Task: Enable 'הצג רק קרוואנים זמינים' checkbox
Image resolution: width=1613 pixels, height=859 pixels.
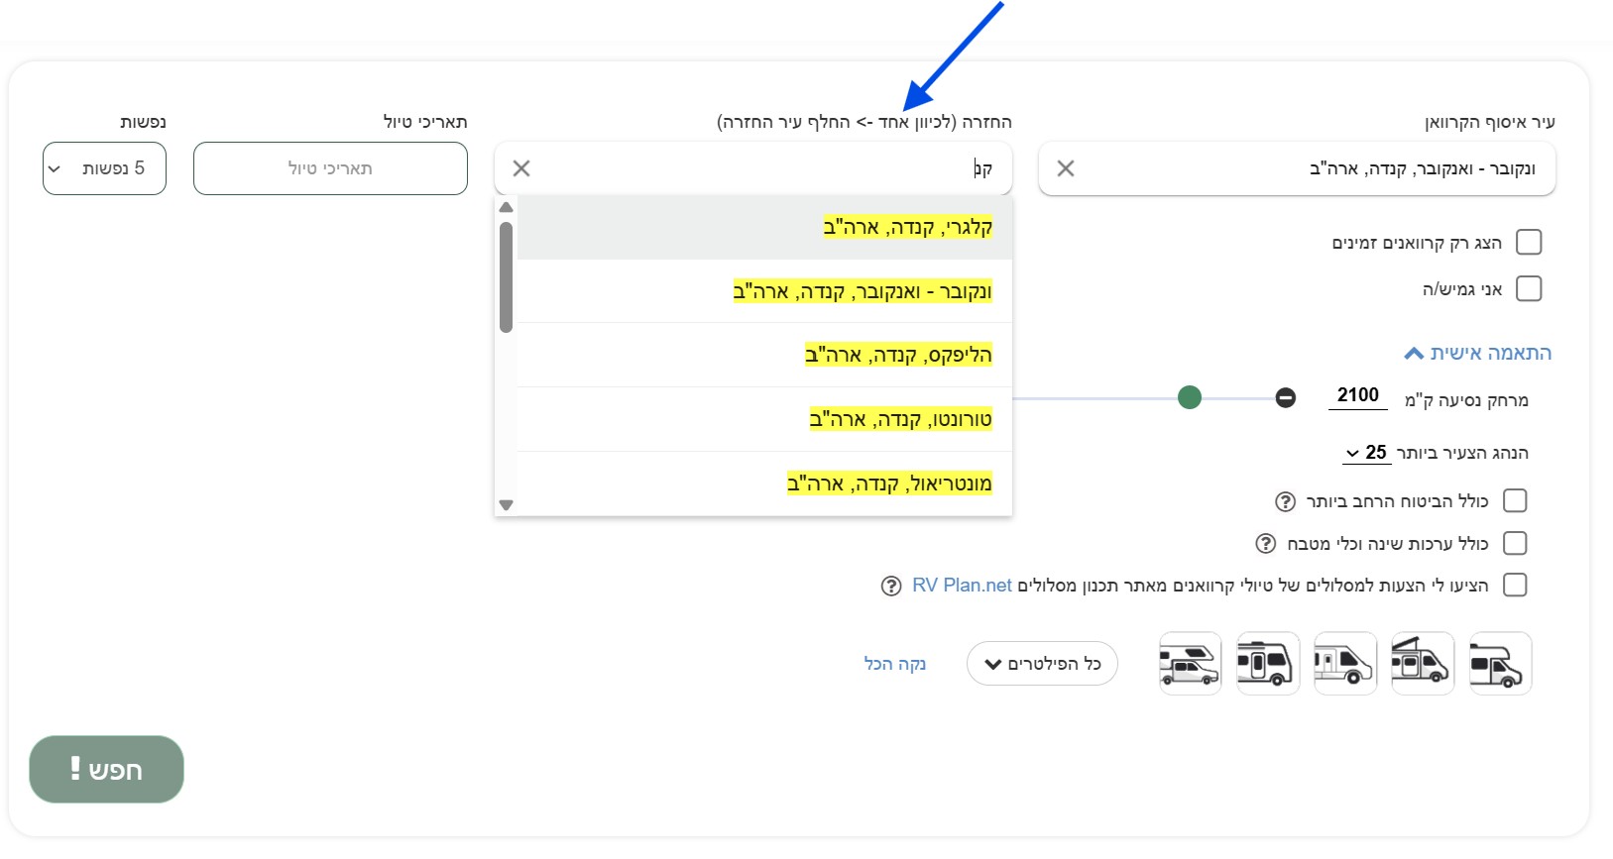Action: pyautogui.click(x=1529, y=243)
